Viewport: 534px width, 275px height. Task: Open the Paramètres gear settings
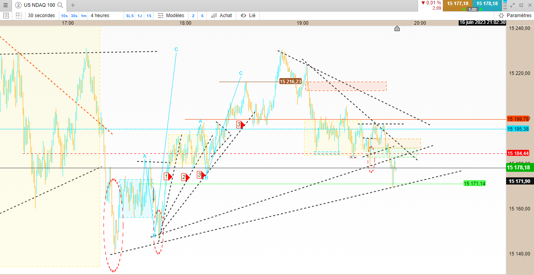click(x=515, y=16)
